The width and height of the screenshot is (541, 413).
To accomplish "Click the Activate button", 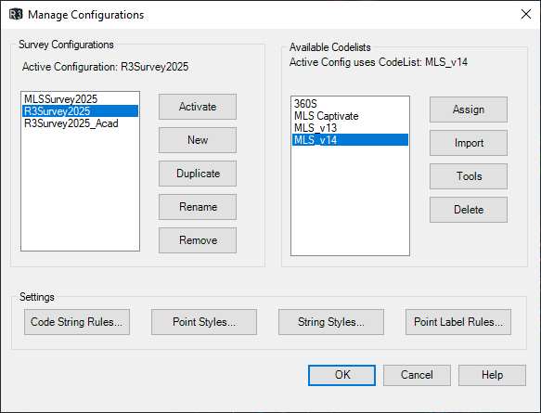I will click(x=198, y=107).
